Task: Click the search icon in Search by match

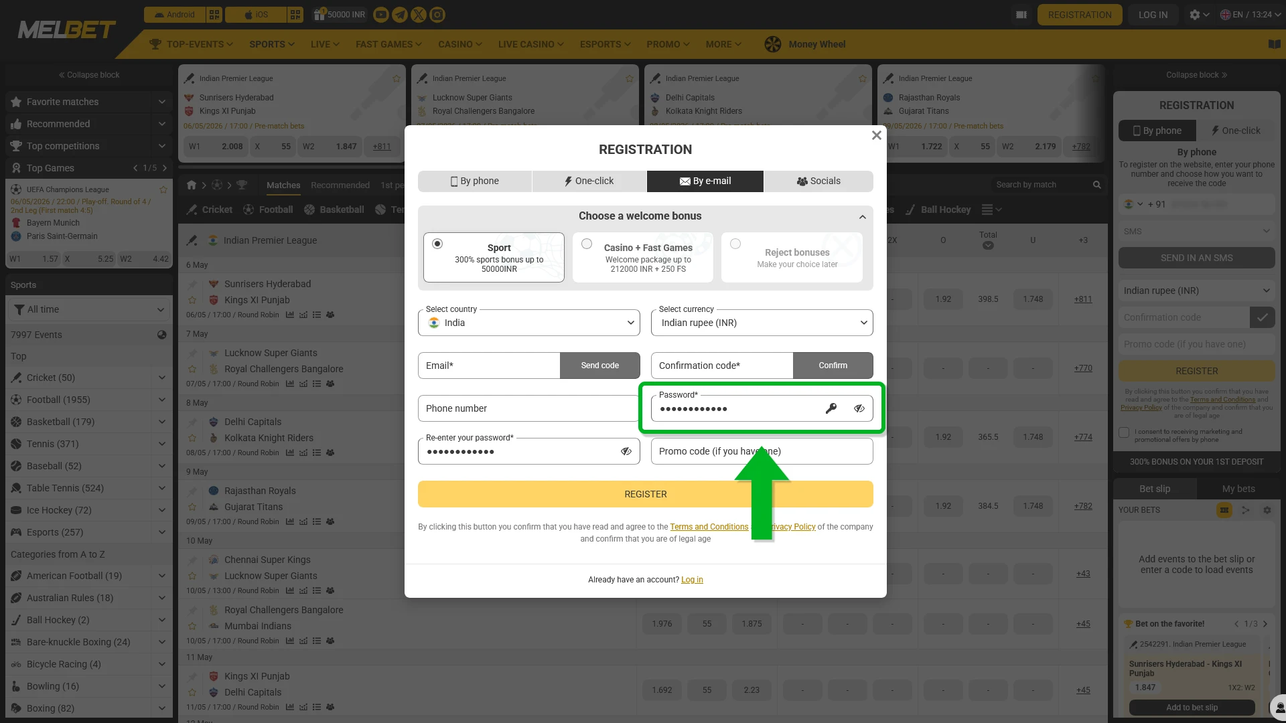Action: click(1096, 185)
